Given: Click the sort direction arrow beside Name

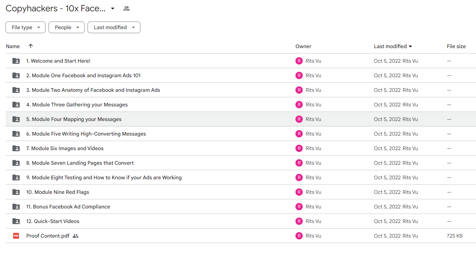Looking at the screenshot, I should pyautogui.click(x=31, y=46).
